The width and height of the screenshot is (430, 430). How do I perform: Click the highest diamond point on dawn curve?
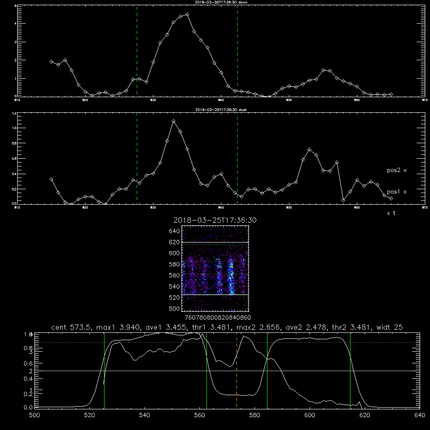pos(187,14)
